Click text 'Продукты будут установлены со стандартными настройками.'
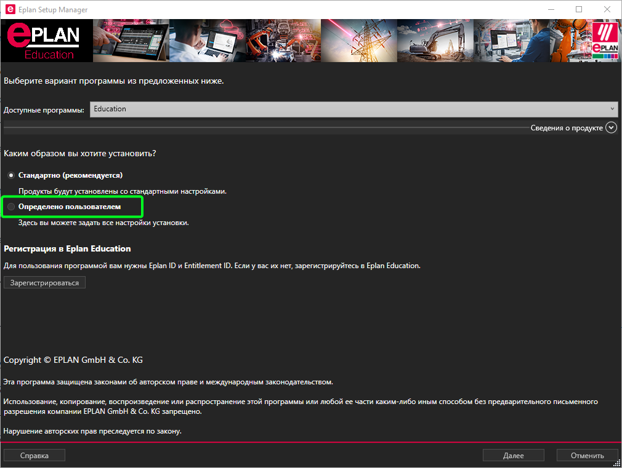The width and height of the screenshot is (622, 468). pos(123,191)
